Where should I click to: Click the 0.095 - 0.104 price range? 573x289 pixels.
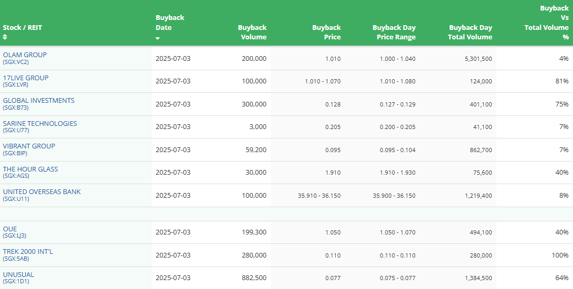coord(398,150)
